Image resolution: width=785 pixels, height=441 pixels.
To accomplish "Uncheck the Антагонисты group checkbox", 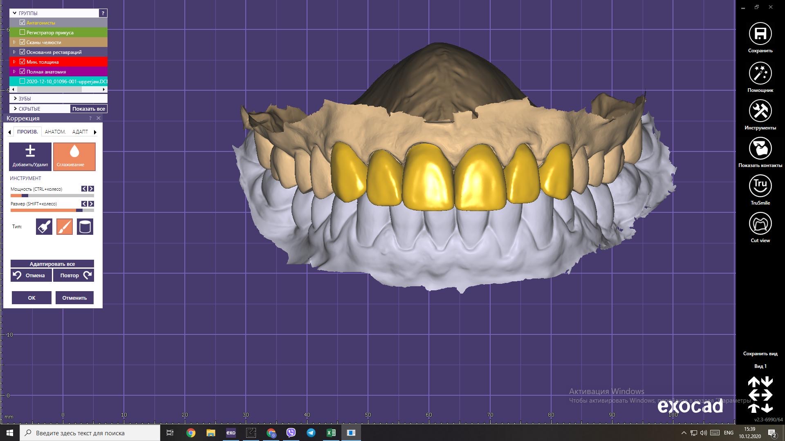I will pyautogui.click(x=22, y=22).
